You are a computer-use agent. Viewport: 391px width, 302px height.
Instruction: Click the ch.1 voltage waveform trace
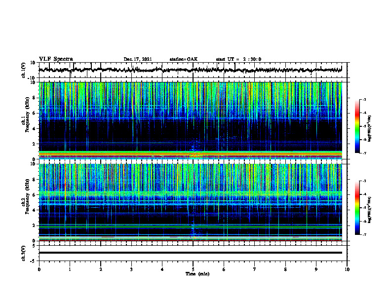tap(190, 70)
